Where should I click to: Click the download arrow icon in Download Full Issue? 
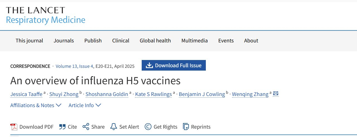(149, 65)
